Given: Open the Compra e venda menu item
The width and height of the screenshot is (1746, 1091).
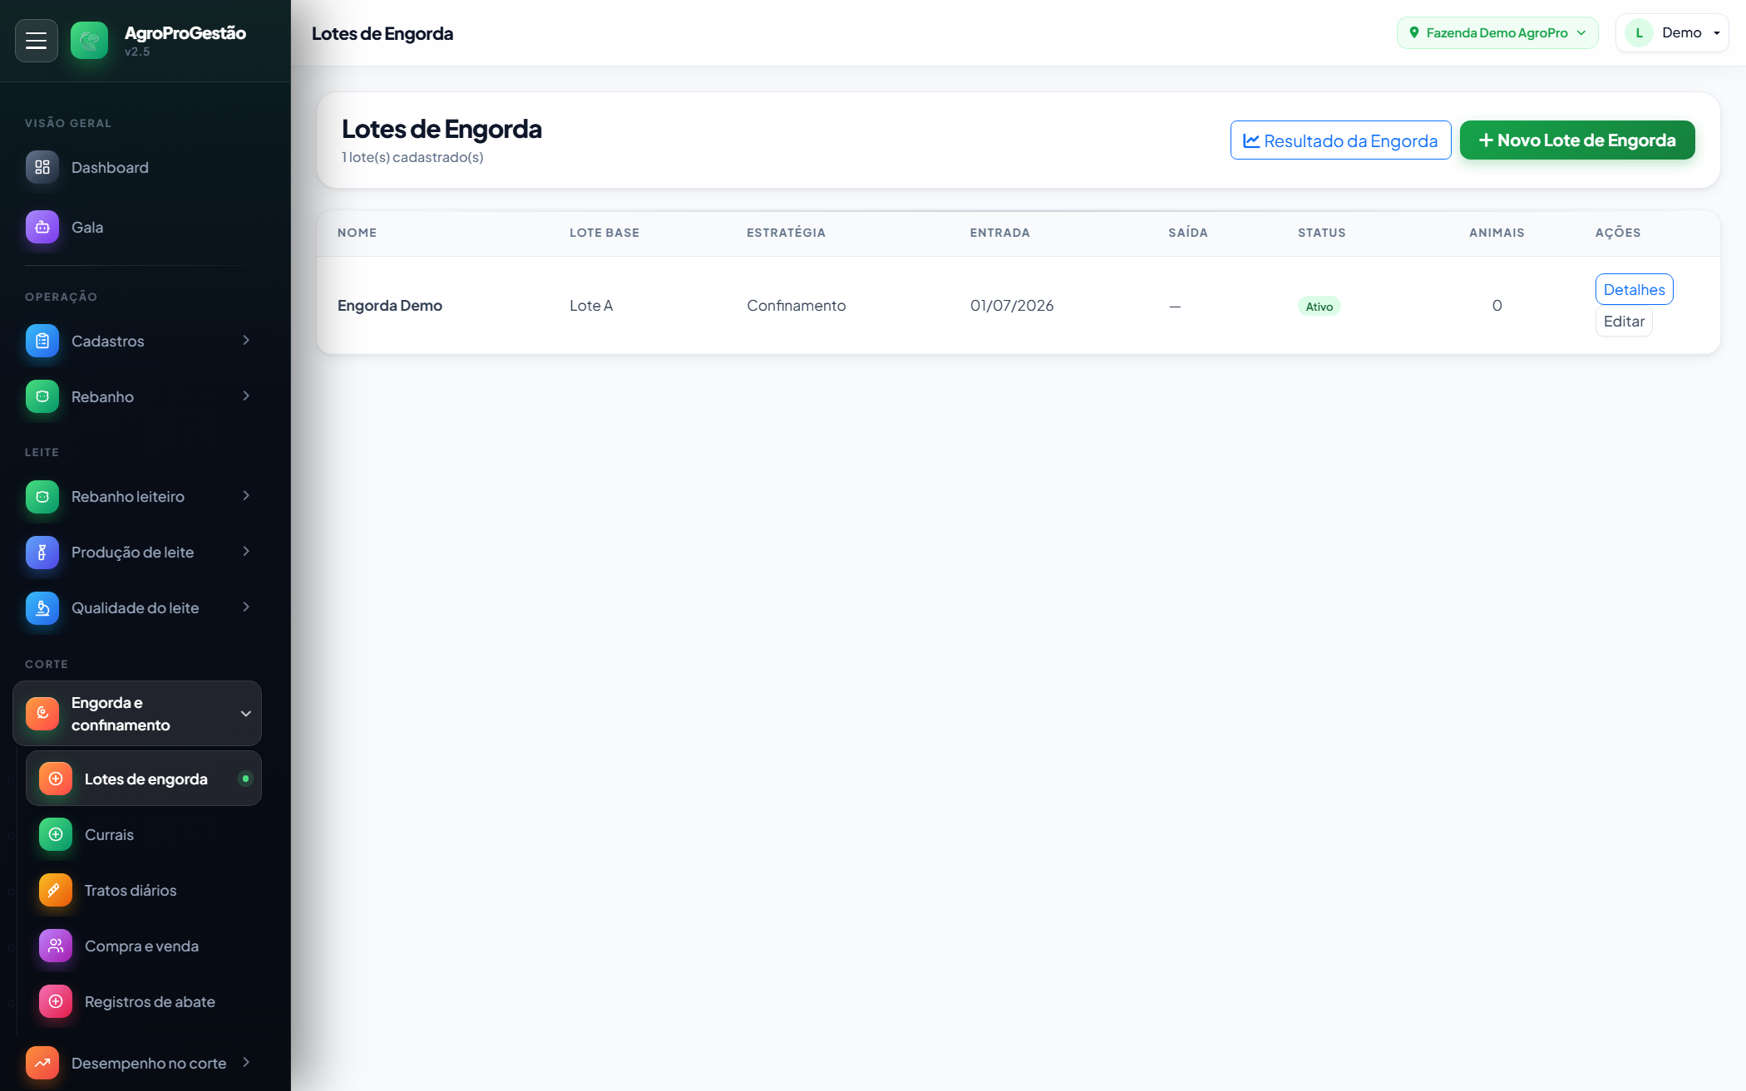Looking at the screenshot, I should (144, 946).
